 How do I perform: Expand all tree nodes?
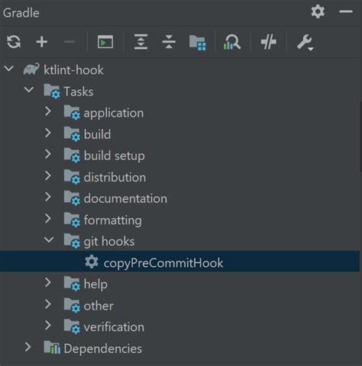click(141, 42)
